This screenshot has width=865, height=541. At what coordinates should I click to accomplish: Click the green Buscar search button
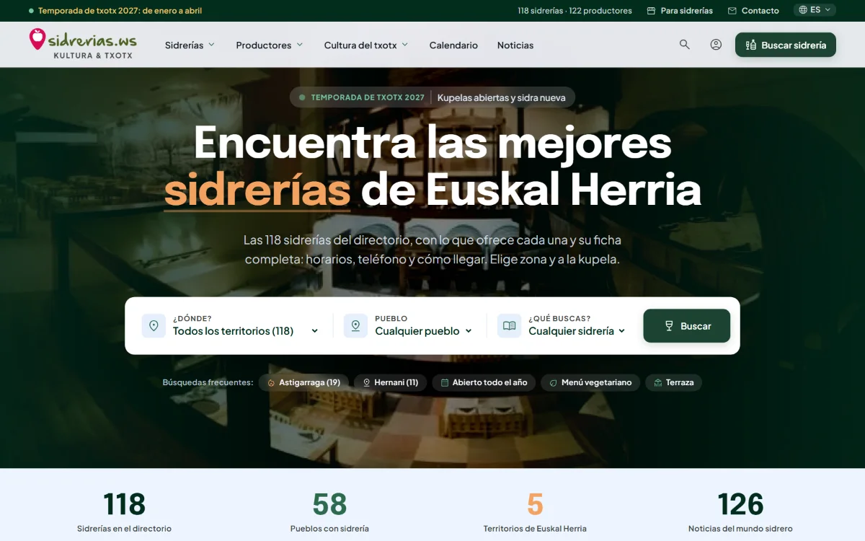point(687,326)
